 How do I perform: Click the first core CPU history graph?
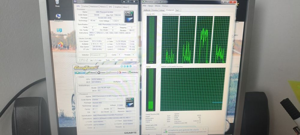coord(170,40)
